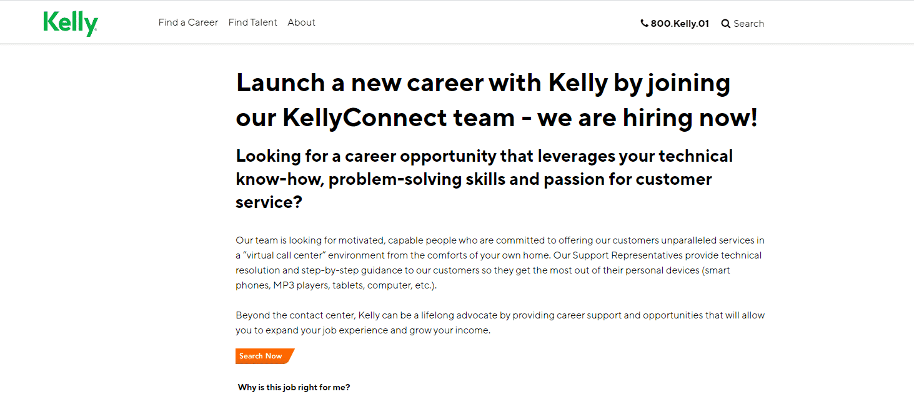Viewport: 914px width, 404px height.
Task: Click the "we are hiring now!" headline text
Action: point(647,118)
